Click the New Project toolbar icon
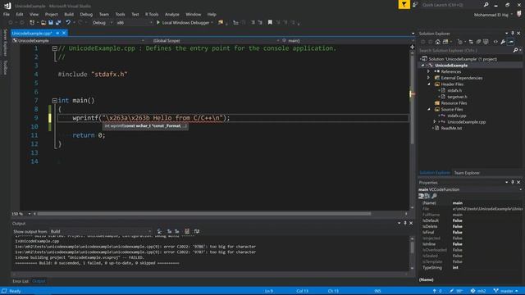 click(x=32, y=23)
